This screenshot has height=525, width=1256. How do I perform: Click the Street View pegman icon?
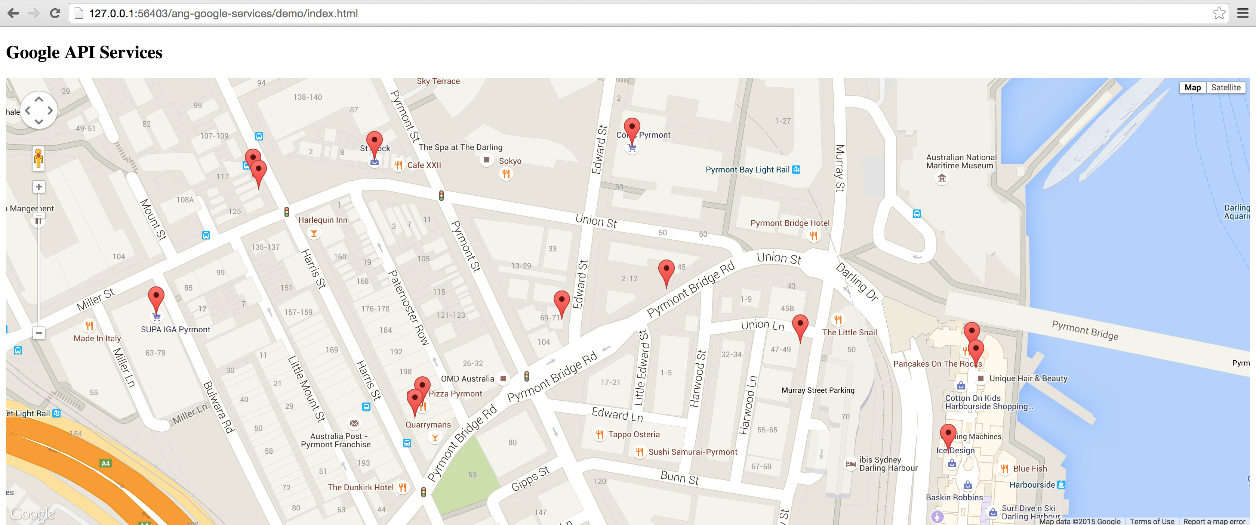coord(39,158)
